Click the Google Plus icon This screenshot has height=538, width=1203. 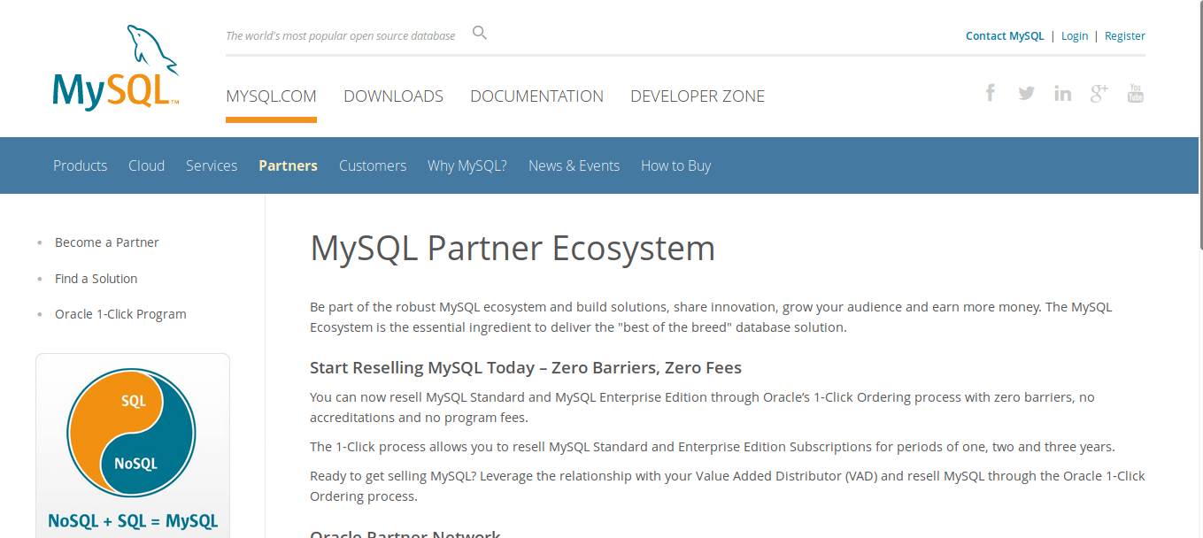[1099, 93]
